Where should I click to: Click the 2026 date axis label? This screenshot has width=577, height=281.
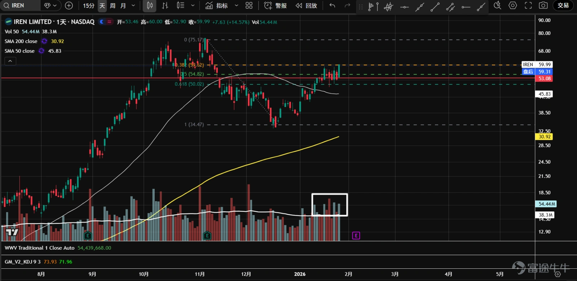300,274
